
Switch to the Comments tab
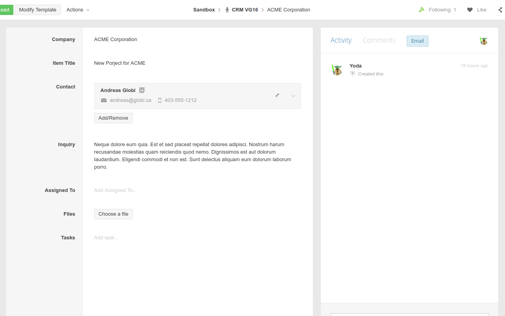[x=379, y=40]
